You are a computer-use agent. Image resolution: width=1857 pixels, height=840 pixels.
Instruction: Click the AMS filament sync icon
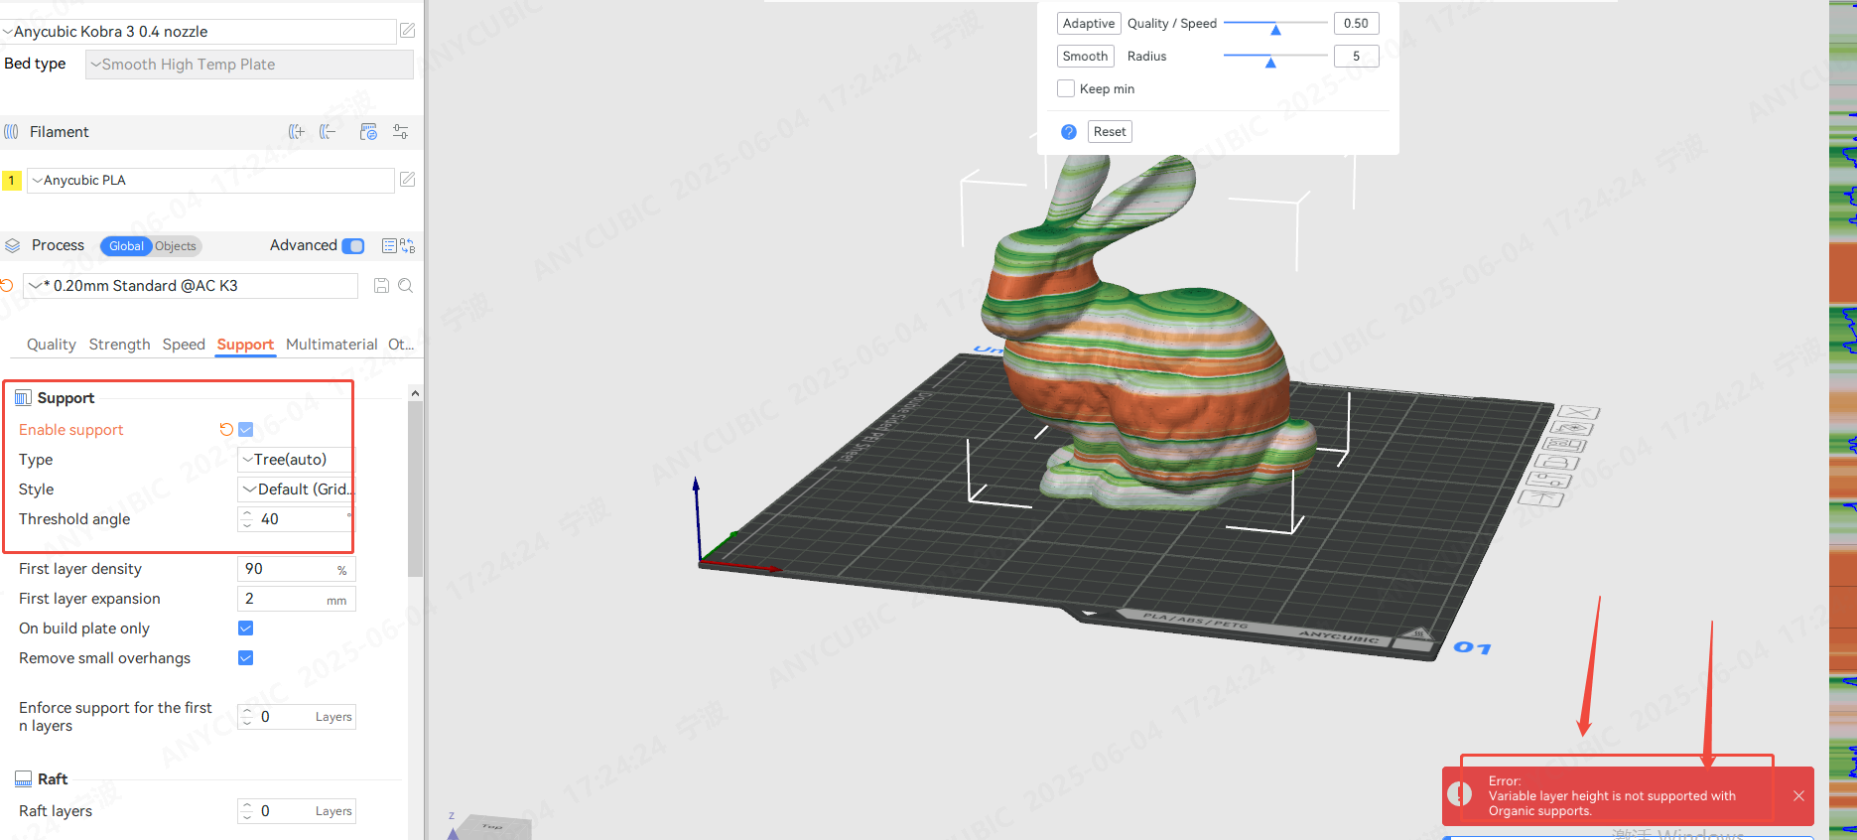[368, 132]
